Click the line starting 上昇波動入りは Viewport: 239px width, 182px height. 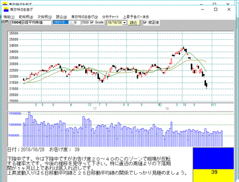(x=97, y=173)
